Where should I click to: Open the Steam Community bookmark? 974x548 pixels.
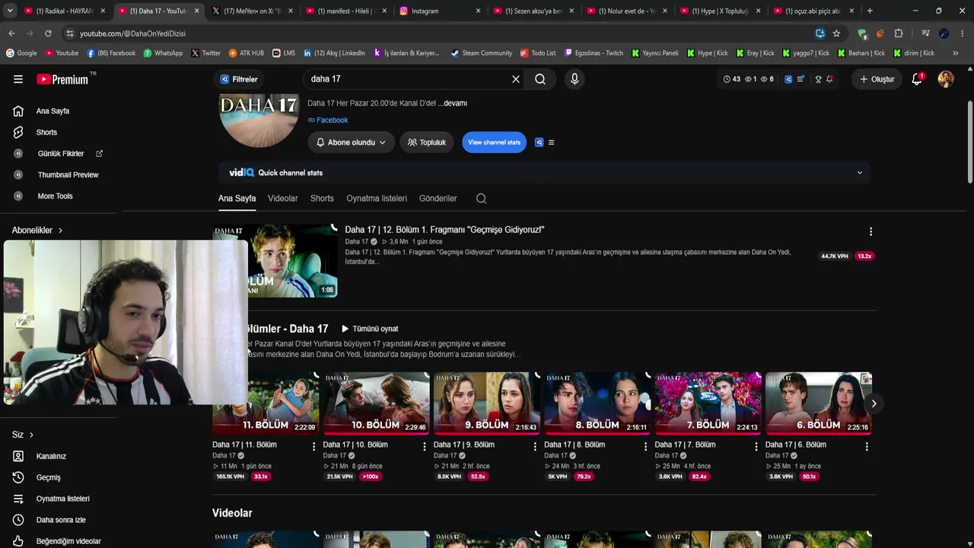481,53
